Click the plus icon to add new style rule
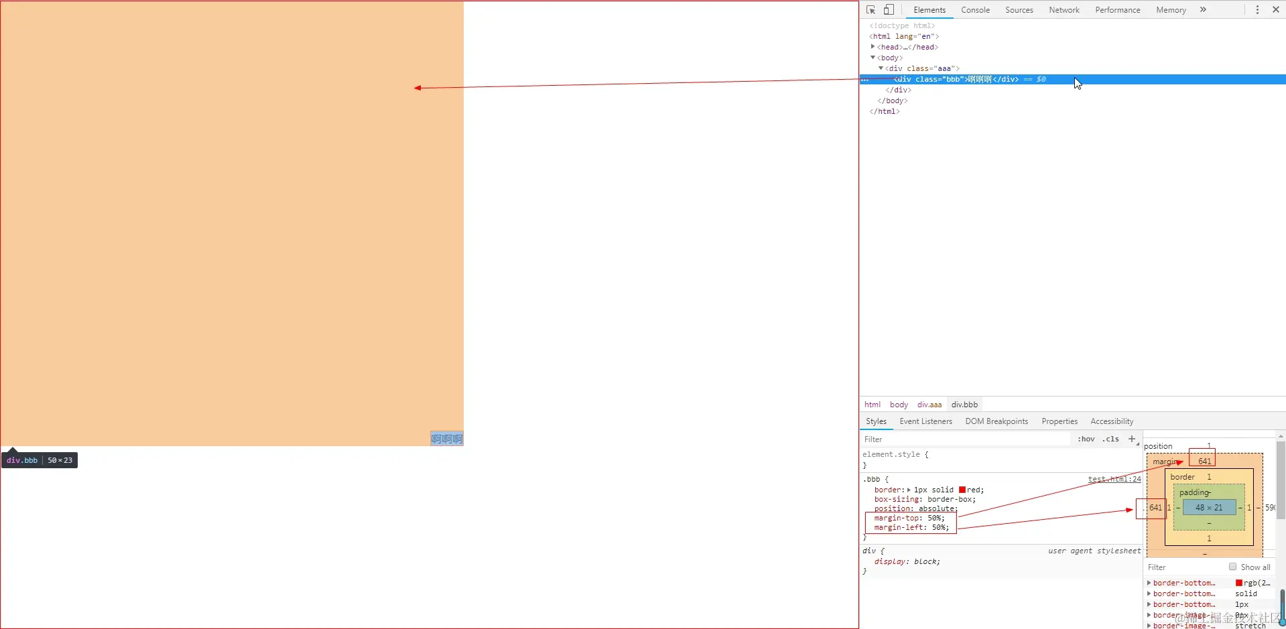The height and width of the screenshot is (629, 1286). point(1132,439)
